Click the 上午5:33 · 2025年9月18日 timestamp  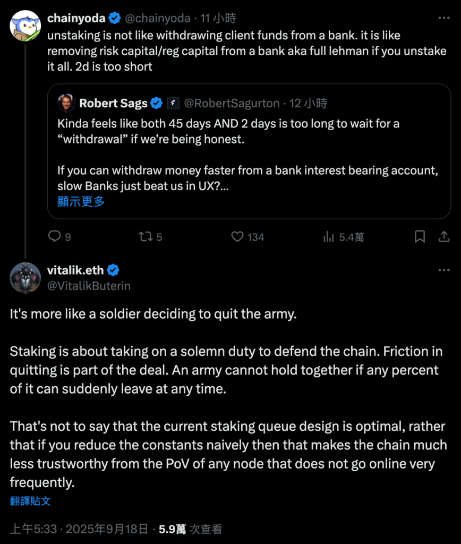pyautogui.click(x=79, y=529)
